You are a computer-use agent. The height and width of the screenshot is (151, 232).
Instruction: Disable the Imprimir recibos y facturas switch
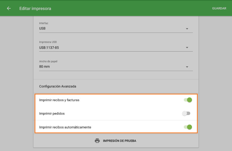coord(188,100)
